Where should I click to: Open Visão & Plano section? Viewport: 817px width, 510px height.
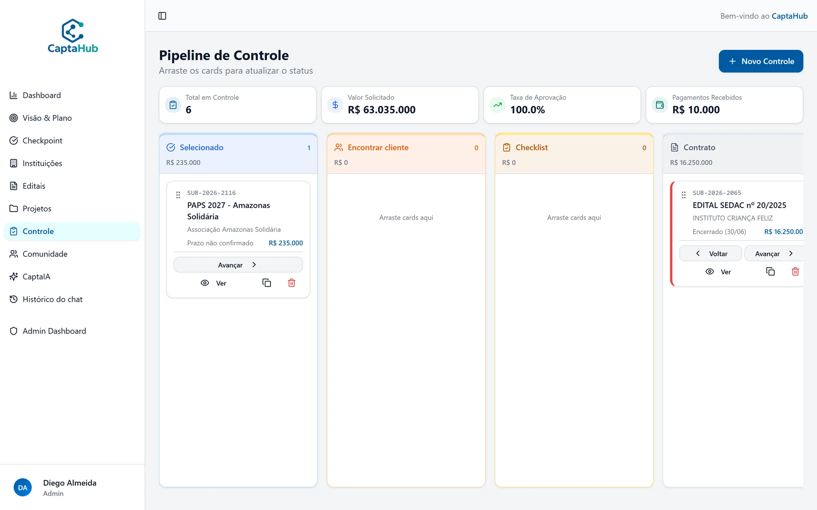[x=72, y=118]
